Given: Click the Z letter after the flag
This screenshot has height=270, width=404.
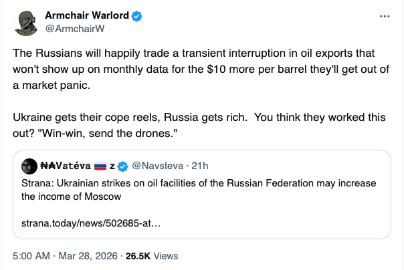Looking at the screenshot, I should [112, 165].
